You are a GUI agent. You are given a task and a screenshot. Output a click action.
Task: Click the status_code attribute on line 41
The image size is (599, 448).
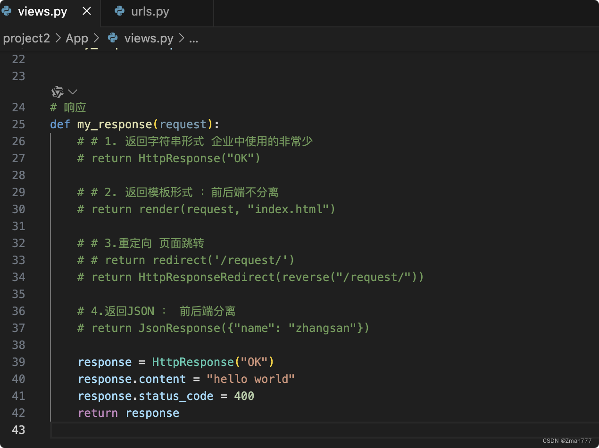coord(175,396)
